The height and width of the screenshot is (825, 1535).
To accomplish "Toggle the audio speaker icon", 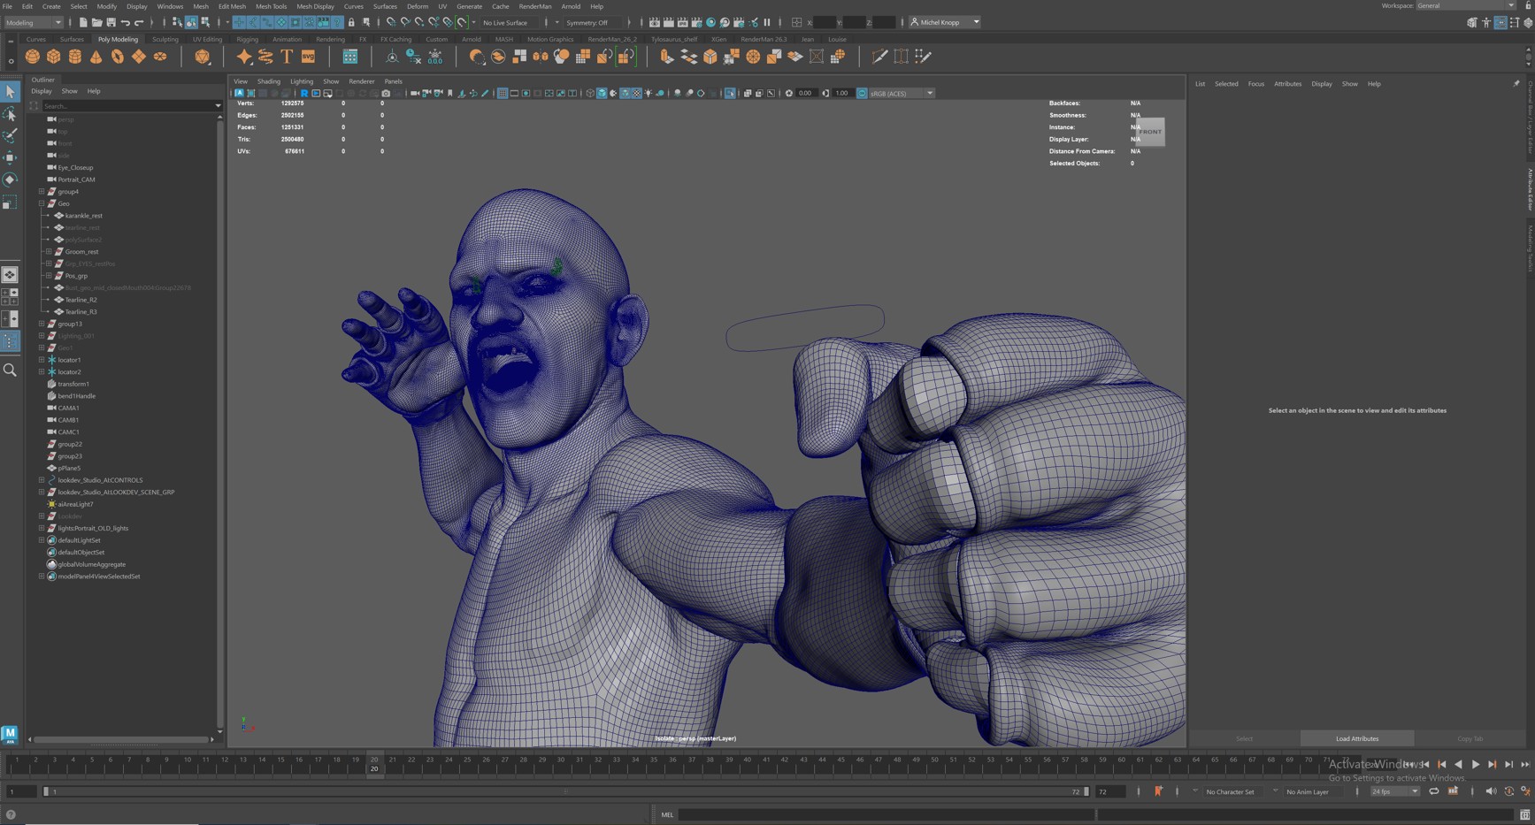I will (1490, 791).
